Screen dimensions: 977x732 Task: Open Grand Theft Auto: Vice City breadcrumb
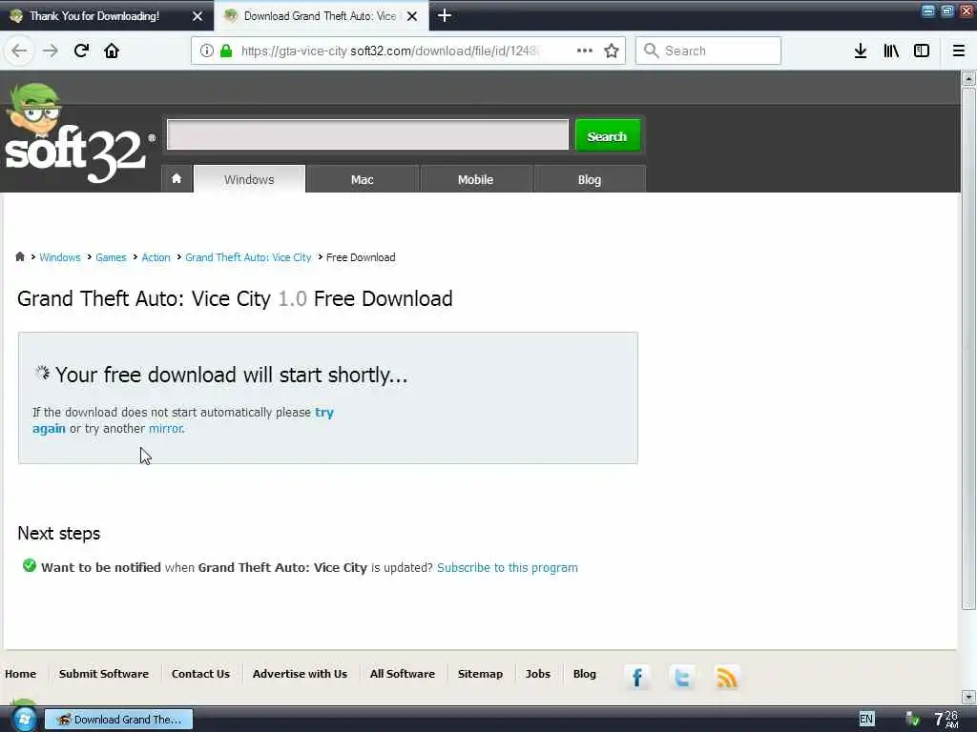pyautogui.click(x=248, y=257)
